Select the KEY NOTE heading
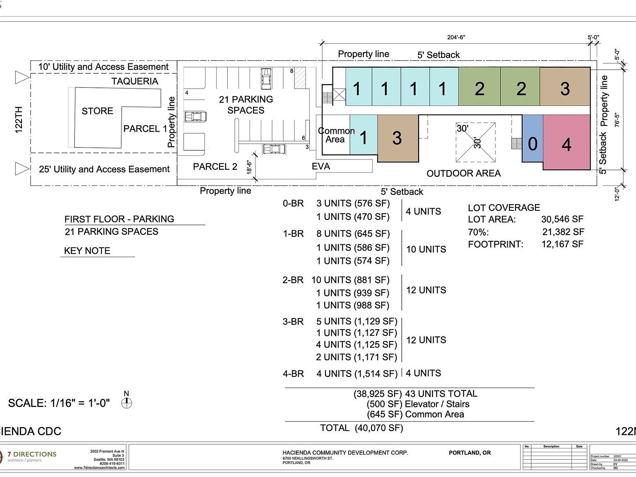This screenshot has width=636, height=477. pos(87,251)
